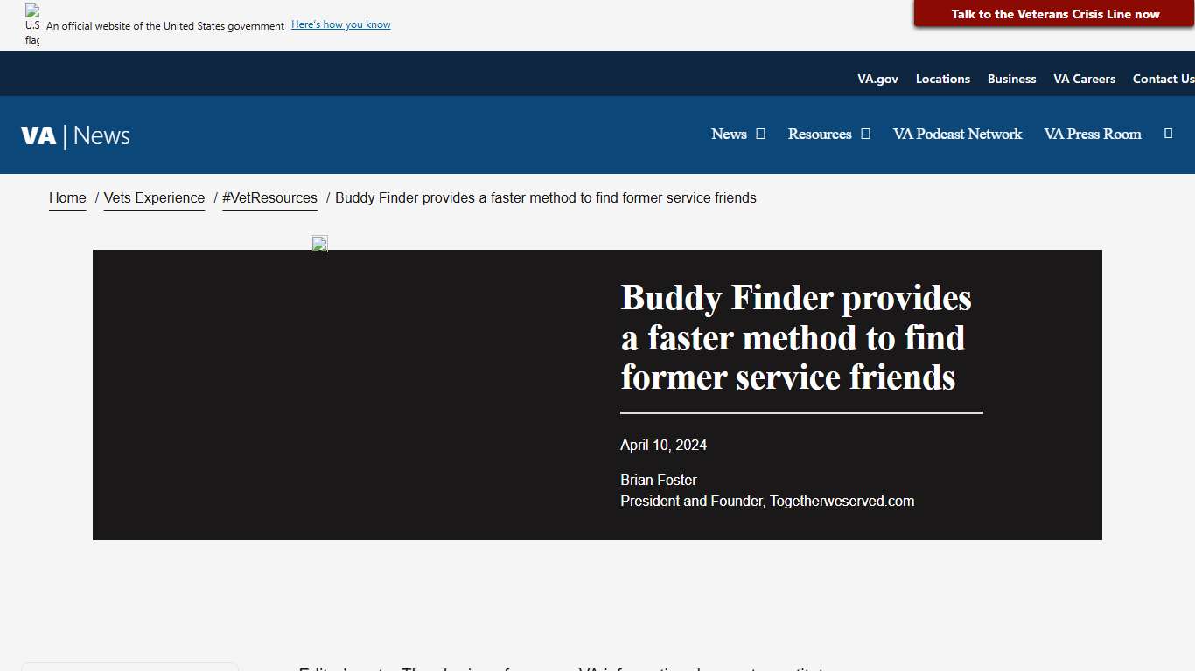Click the broken image icon above the article banner

click(x=318, y=243)
